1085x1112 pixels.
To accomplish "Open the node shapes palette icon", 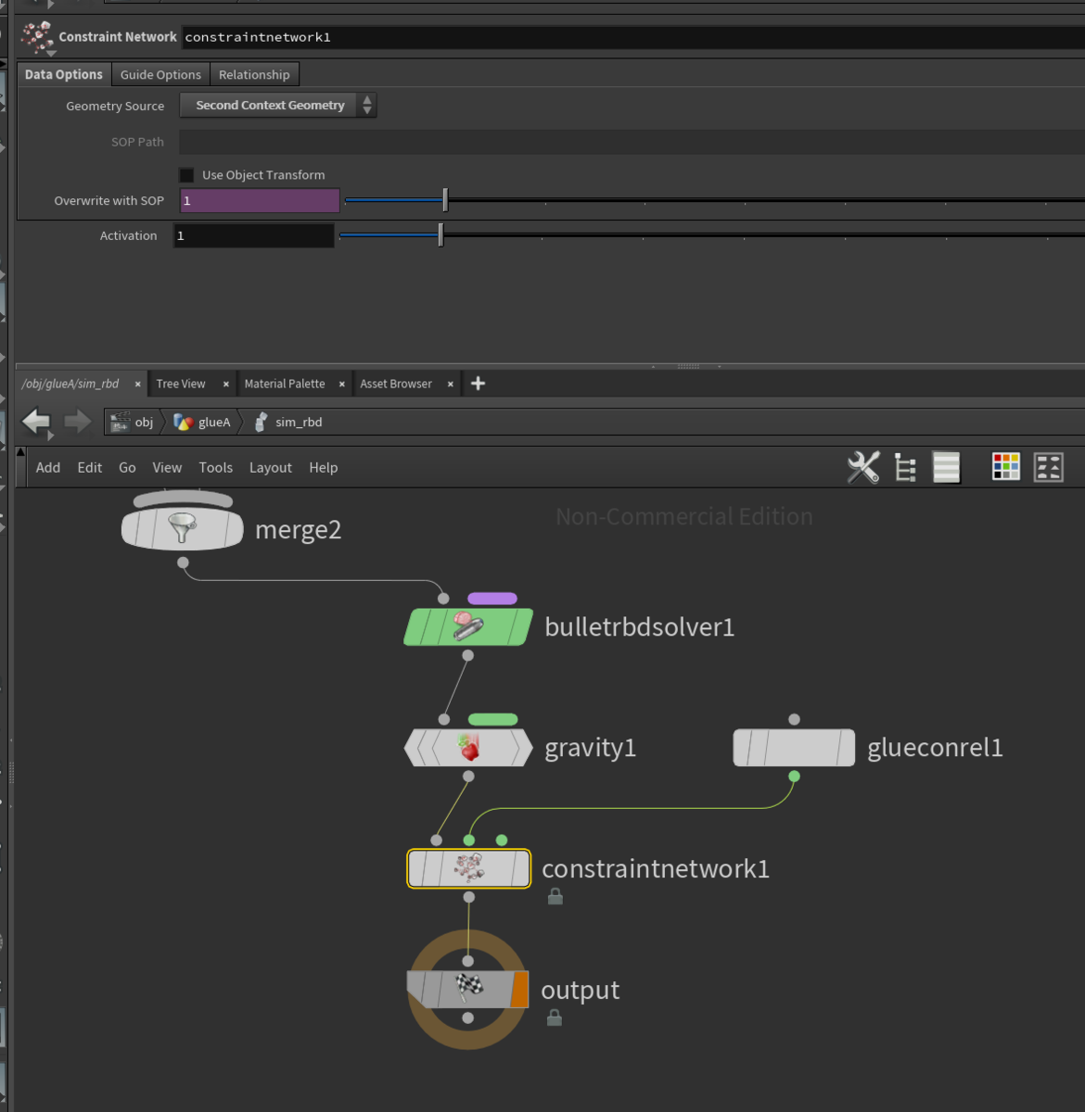I will (x=1049, y=467).
